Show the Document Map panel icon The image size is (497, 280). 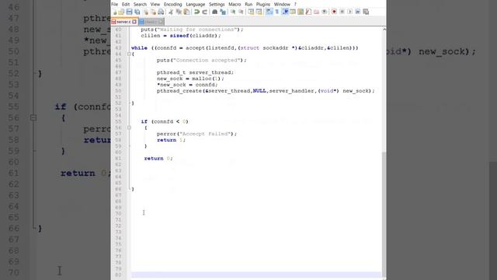click(301, 12)
